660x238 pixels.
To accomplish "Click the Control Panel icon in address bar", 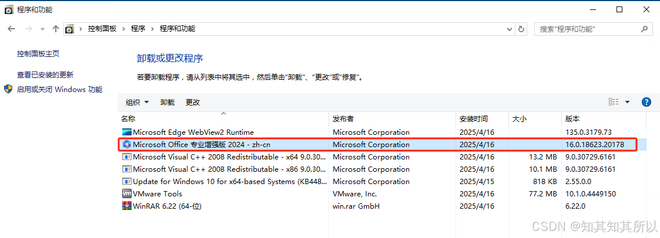I will coord(69,29).
